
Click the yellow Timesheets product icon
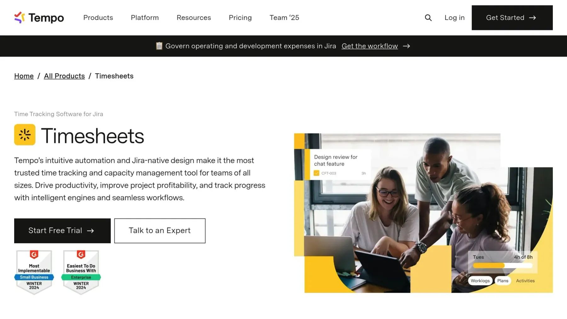25,135
